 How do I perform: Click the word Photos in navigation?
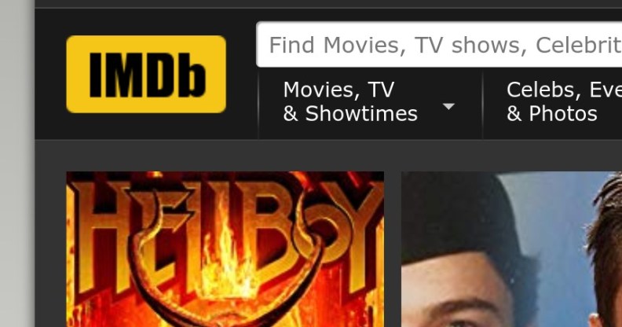[563, 113]
